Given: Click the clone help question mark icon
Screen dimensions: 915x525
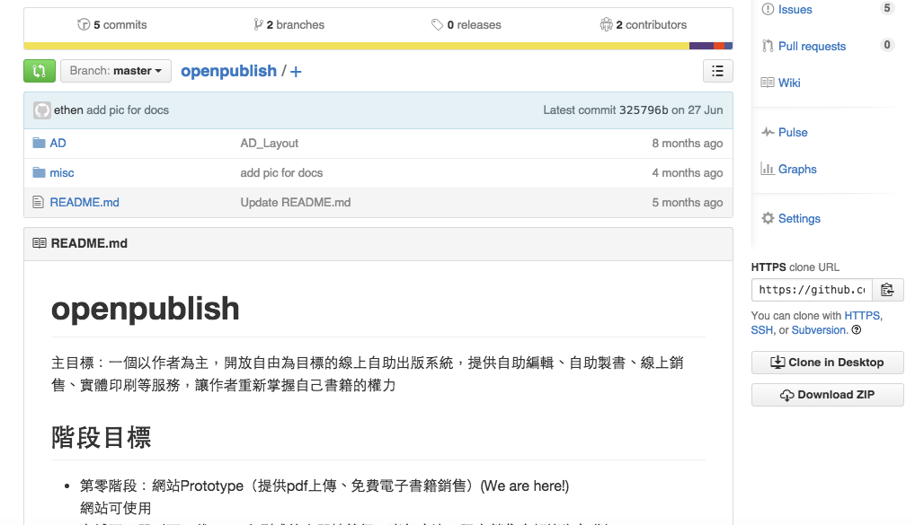Looking at the screenshot, I should (856, 329).
